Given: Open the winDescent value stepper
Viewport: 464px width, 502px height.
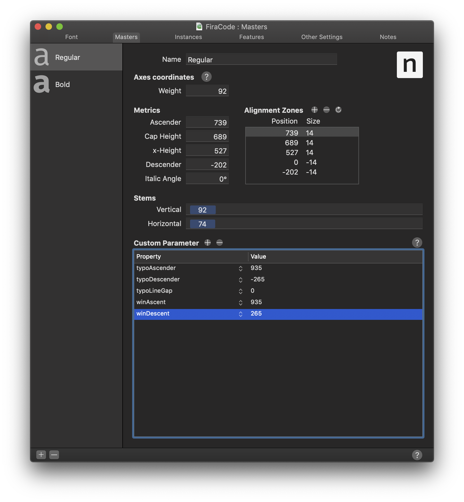Looking at the screenshot, I should [241, 314].
